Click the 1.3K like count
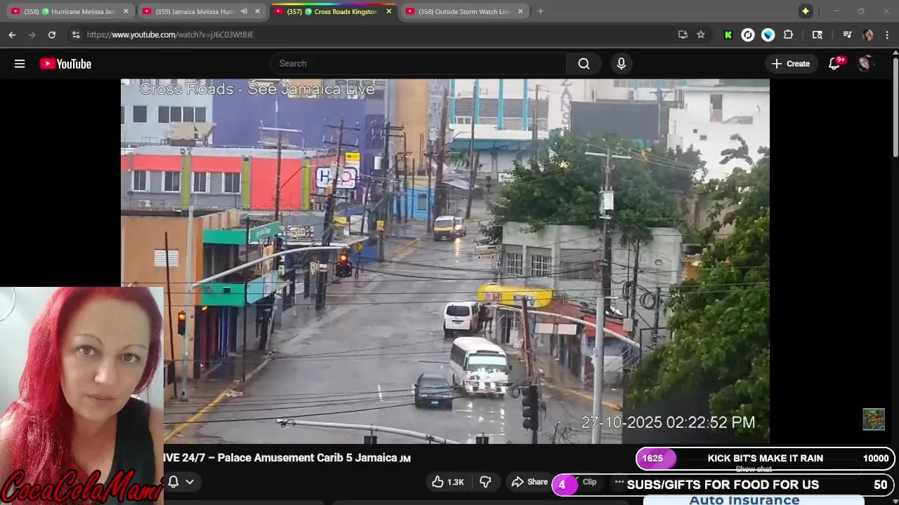Screen dimensions: 899x505 [x=456, y=482]
